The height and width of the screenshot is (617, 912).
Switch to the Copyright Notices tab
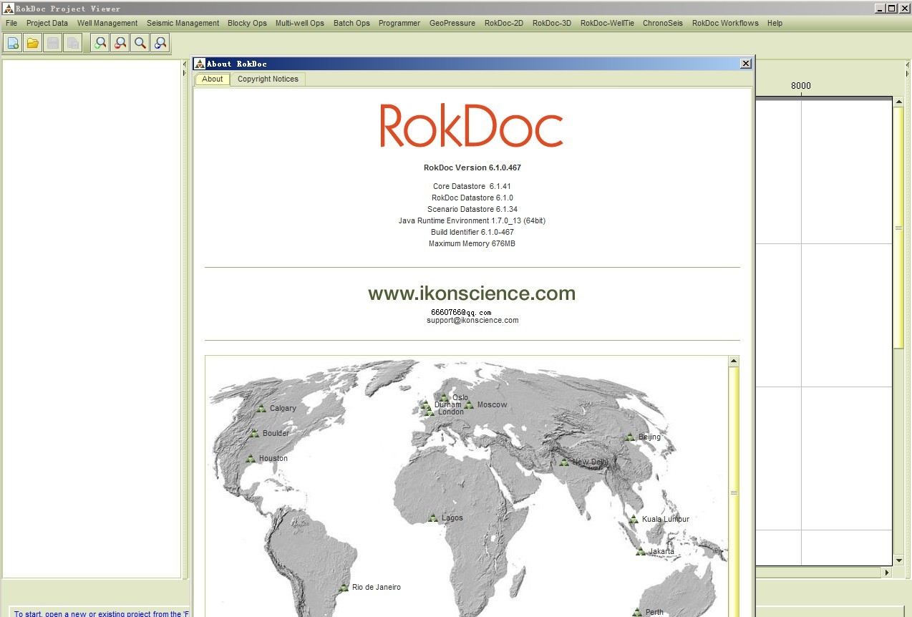click(x=268, y=79)
